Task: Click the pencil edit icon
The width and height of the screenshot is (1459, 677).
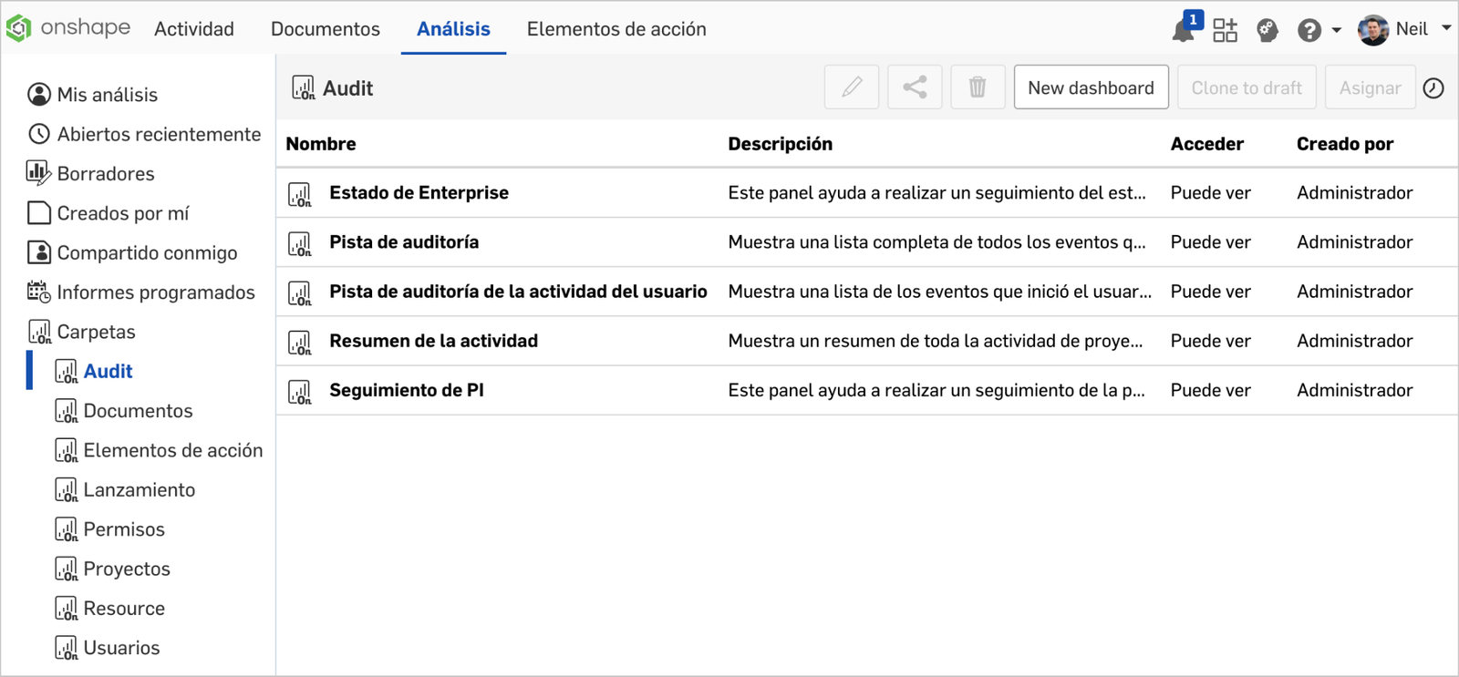Action: (851, 87)
